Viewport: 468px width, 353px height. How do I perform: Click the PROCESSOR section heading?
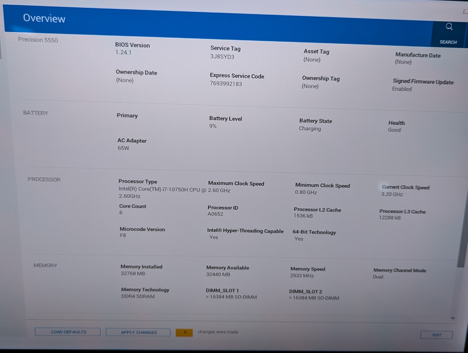pyautogui.click(x=44, y=179)
